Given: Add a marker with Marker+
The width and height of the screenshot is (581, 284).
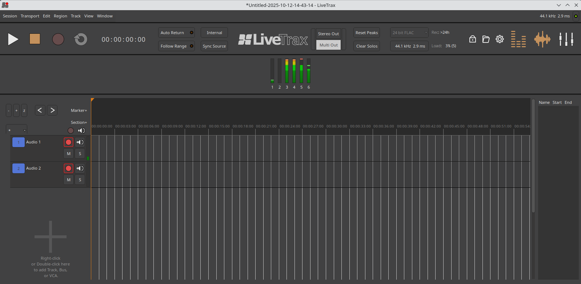Looking at the screenshot, I should [x=79, y=110].
